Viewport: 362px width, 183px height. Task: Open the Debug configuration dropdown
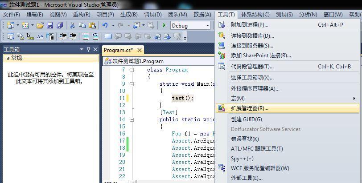(208, 25)
